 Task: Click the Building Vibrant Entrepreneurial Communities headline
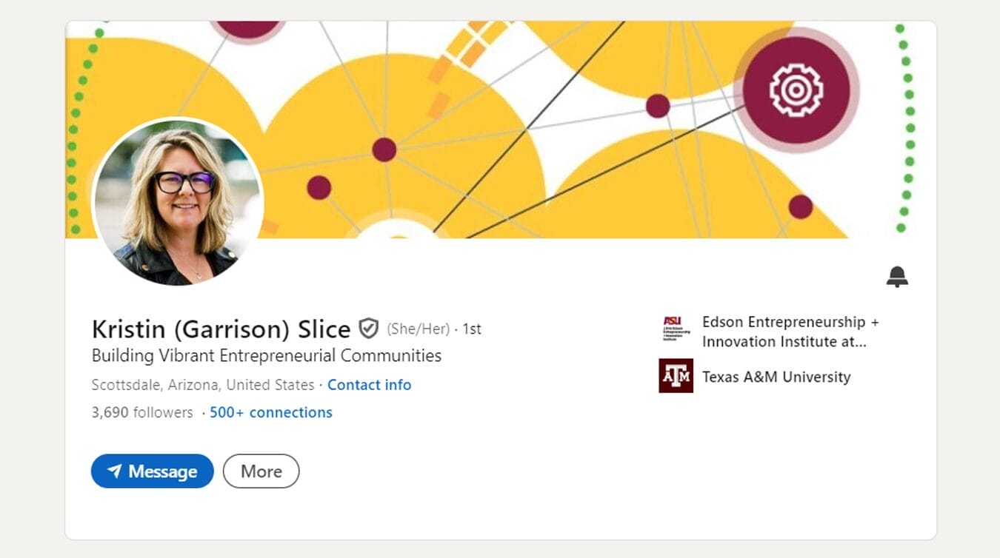click(x=267, y=355)
